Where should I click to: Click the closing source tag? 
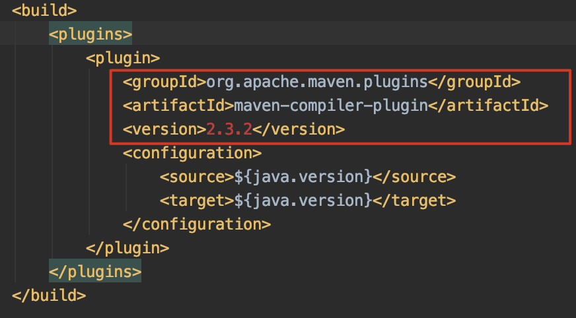tap(414, 177)
